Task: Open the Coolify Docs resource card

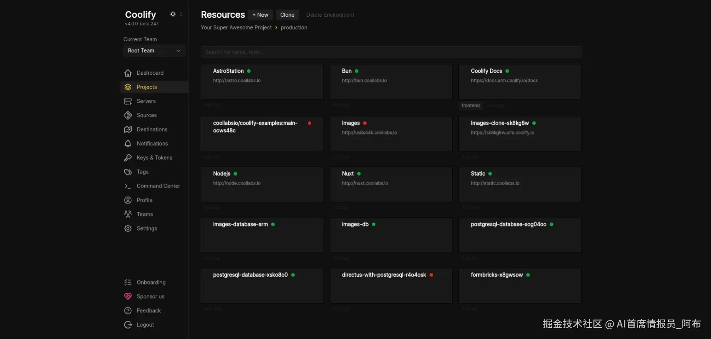Action: point(520,82)
